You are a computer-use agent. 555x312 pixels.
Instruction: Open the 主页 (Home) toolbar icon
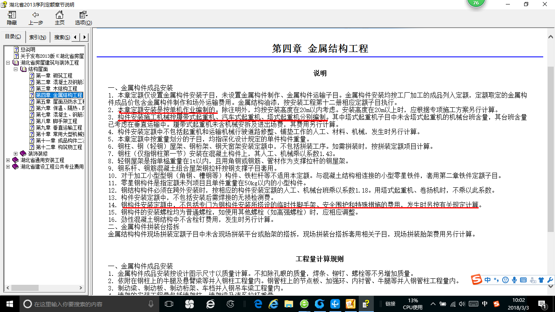[59, 18]
